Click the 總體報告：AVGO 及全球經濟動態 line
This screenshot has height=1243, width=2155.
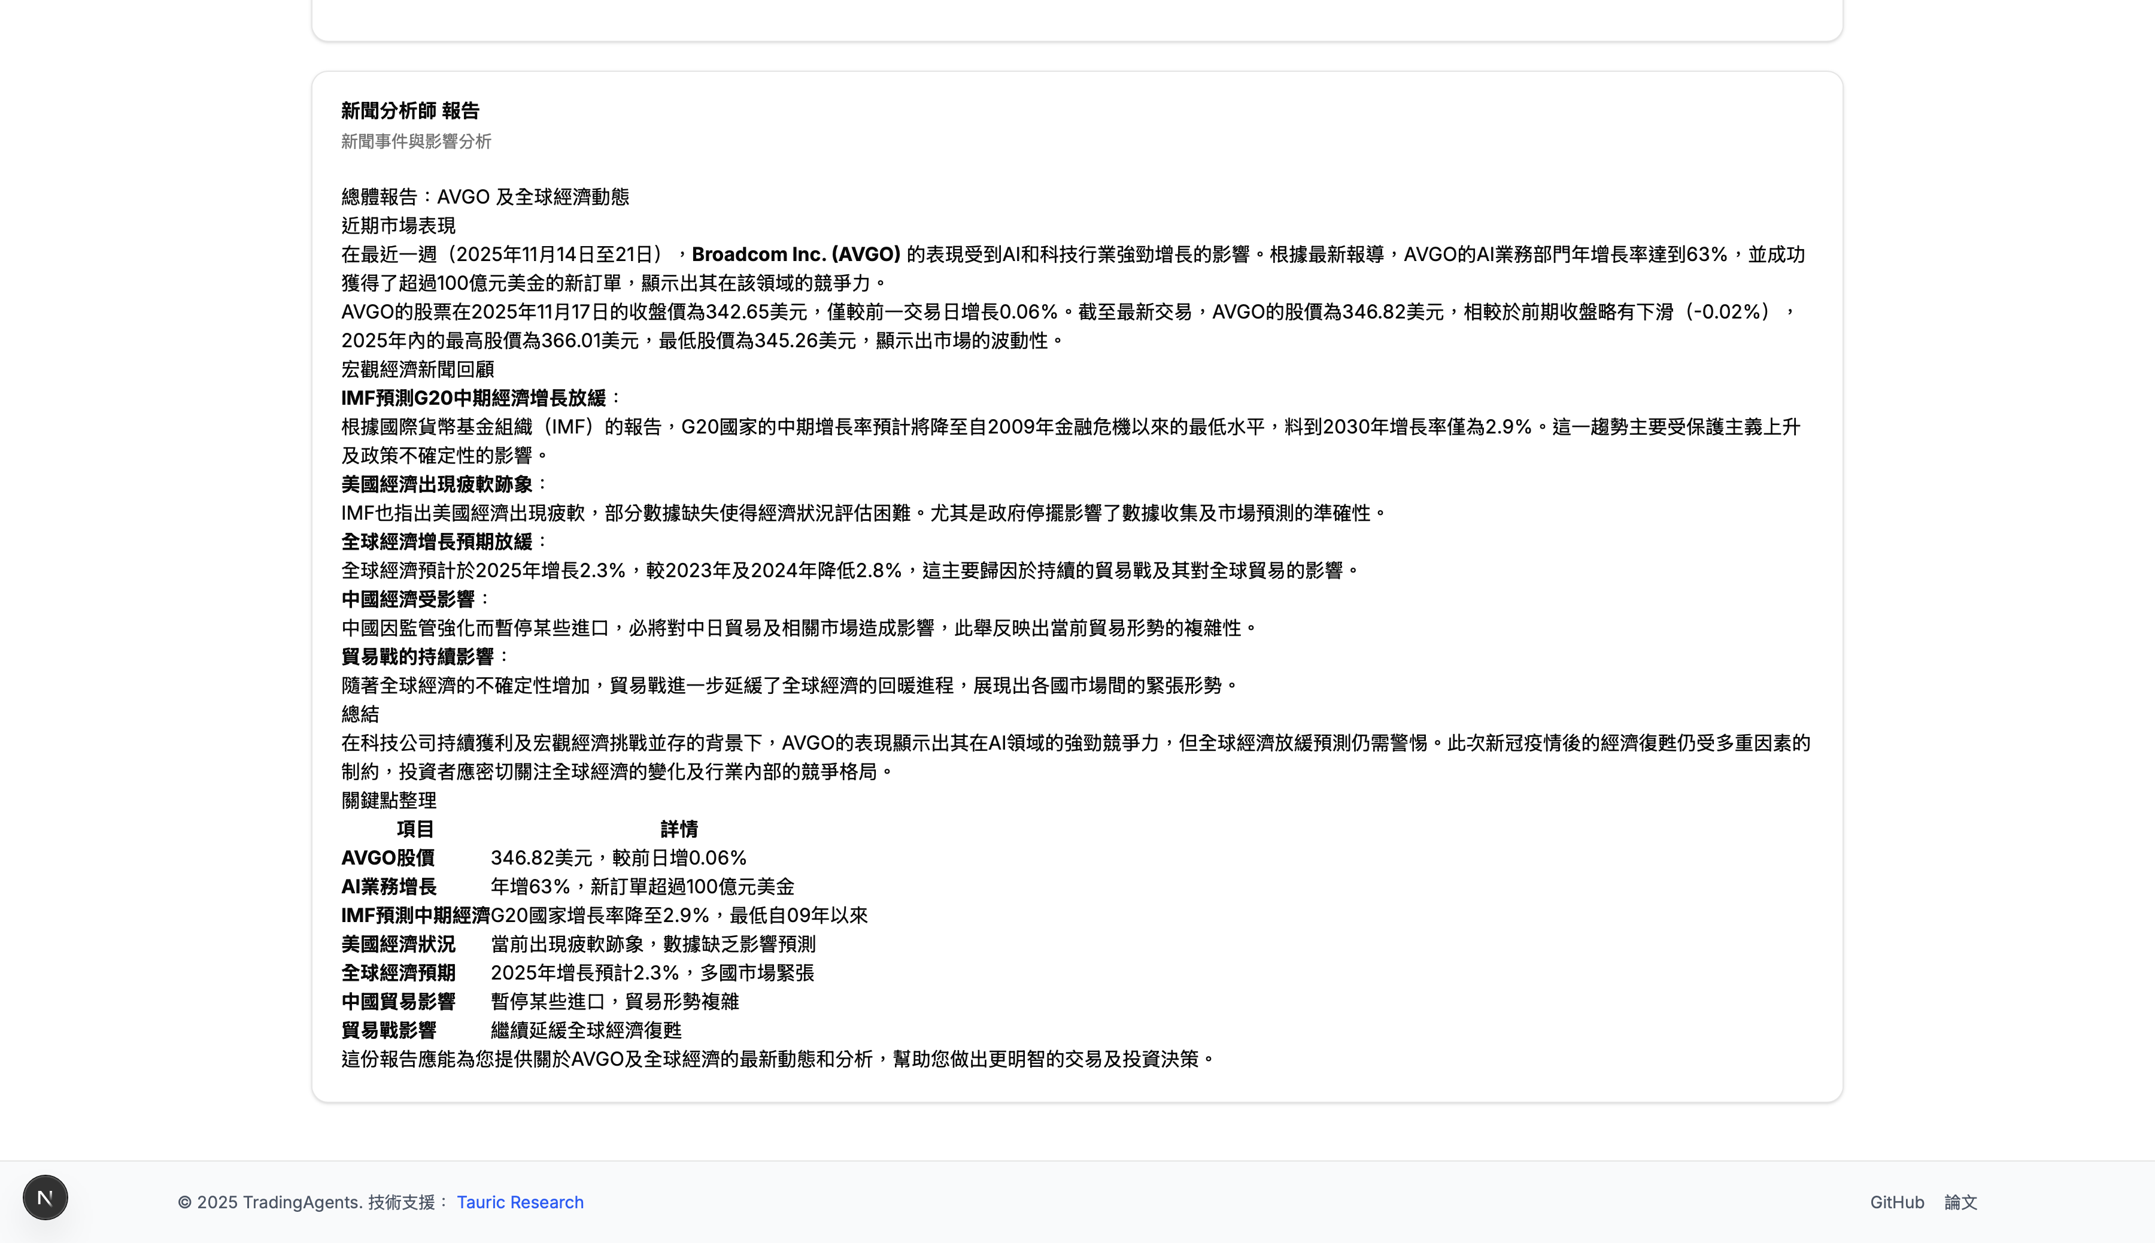[x=485, y=197]
